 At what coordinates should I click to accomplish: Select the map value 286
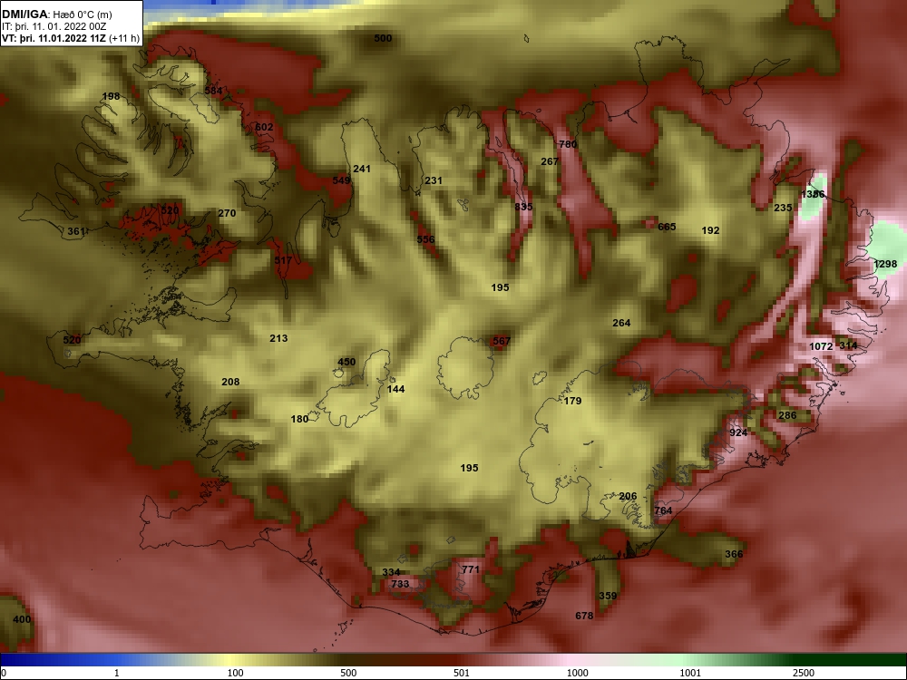click(x=787, y=415)
